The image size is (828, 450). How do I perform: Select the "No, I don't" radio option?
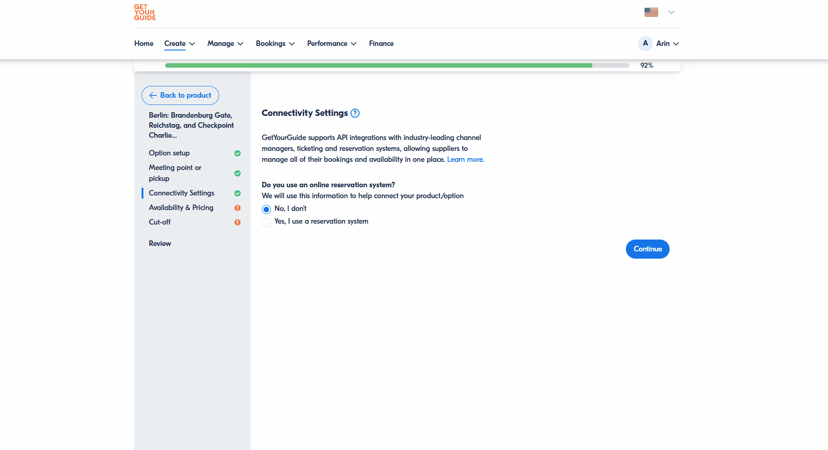tap(266, 209)
